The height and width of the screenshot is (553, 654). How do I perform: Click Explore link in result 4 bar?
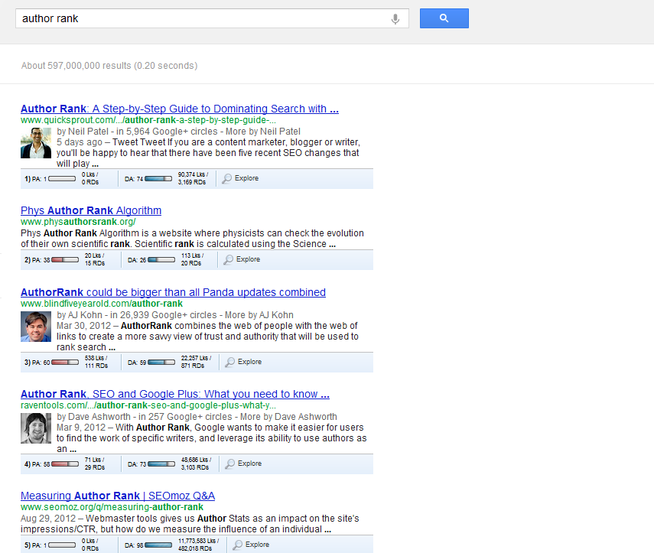coord(250,464)
